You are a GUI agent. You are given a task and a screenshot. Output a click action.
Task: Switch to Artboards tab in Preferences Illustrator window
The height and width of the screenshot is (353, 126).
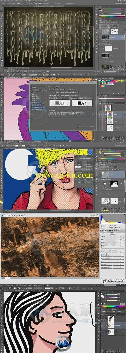[x=111, y=103]
